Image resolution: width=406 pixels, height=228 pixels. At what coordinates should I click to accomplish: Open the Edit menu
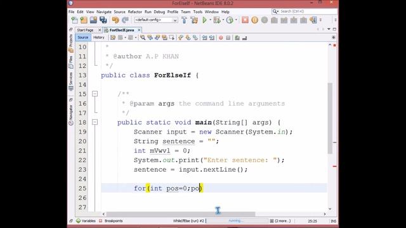point(81,12)
